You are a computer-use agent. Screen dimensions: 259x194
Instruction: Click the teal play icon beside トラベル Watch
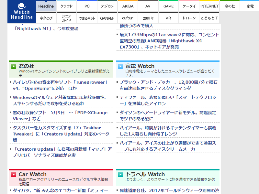point(121,174)
